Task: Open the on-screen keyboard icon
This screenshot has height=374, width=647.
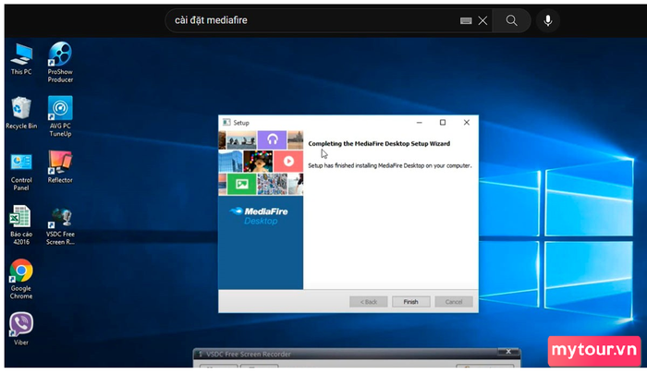Action: tap(466, 20)
